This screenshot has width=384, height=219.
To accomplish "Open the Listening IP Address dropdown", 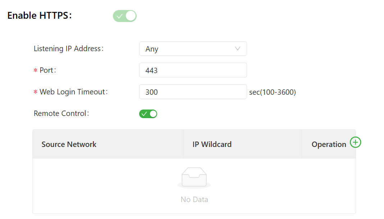I will pos(193,49).
